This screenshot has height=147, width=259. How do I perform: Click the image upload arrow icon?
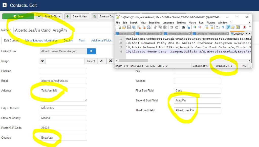[x=102, y=61]
